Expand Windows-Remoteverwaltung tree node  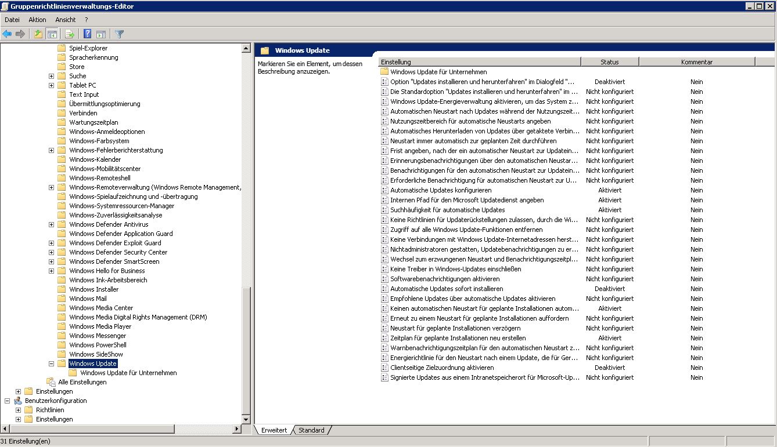tap(51, 187)
